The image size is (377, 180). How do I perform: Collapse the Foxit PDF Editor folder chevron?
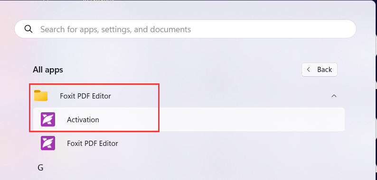point(334,96)
